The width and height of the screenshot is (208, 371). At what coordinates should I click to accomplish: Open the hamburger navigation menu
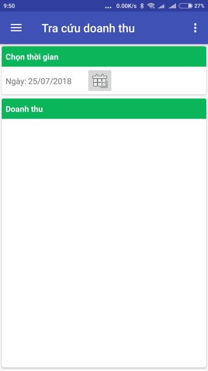(x=16, y=28)
